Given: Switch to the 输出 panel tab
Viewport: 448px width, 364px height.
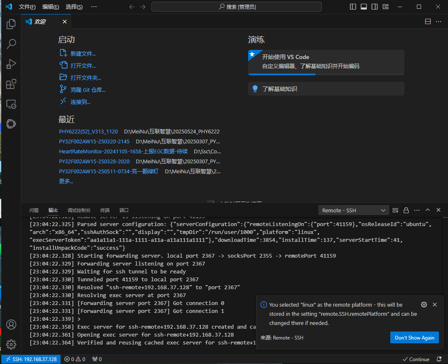Looking at the screenshot, I should tap(53, 210).
